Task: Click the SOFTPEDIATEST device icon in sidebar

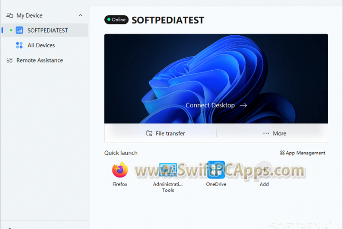Action: tap(19, 30)
